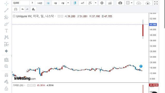This screenshot has width=165, height=93.
Task: Toggle stay in drawing mode pencil-lock
Action: [6, 82]
